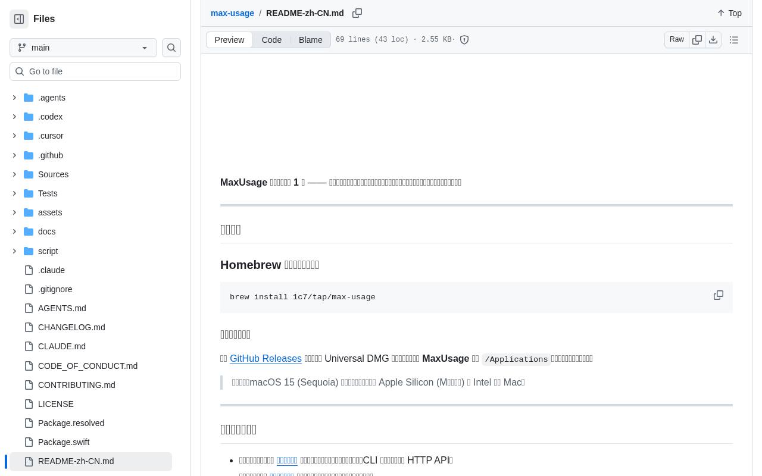Collapse the file tree side panel
Viewport: 762px width, 476px height.
(x=19, y=19)
